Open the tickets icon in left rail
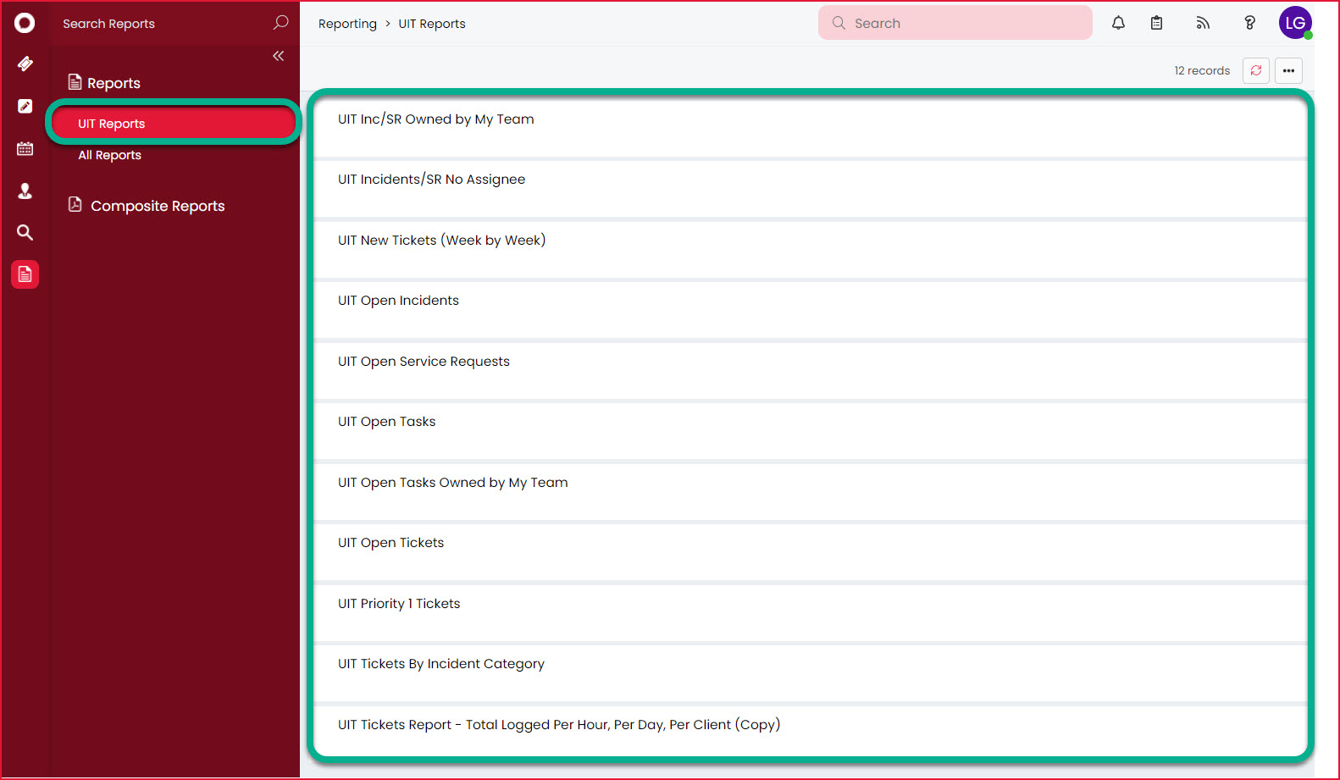Screen dimensions: 1340x780 tap(25, 64)
